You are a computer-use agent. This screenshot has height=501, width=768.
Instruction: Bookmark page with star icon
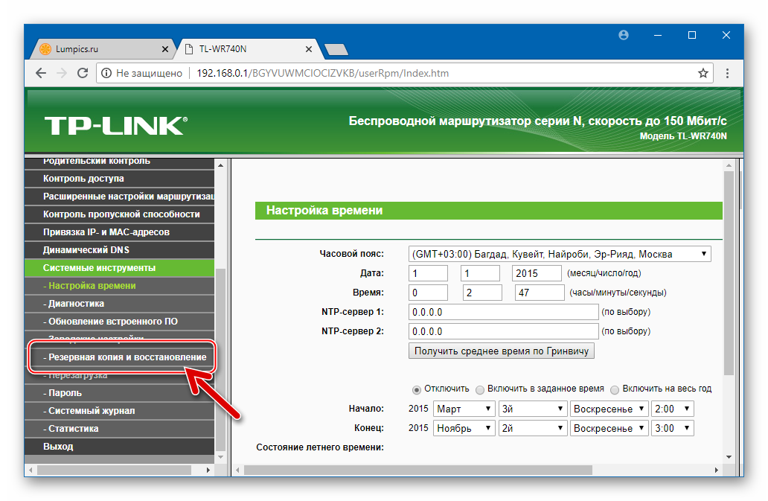click(x=703, y=73)
